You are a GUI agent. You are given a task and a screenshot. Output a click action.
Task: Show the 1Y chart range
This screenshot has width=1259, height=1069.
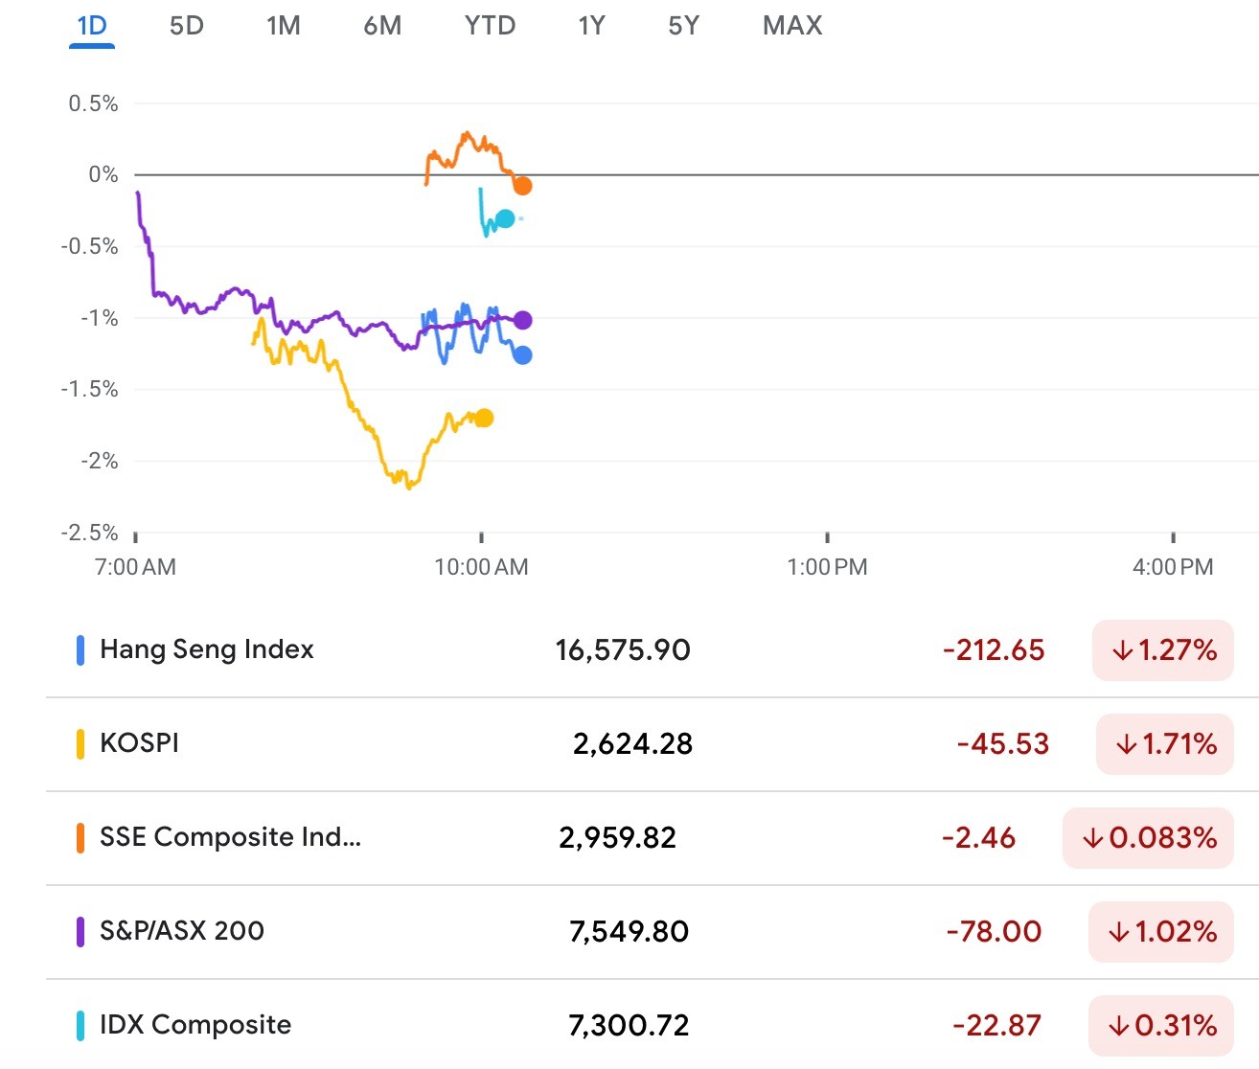pos(591,25)
